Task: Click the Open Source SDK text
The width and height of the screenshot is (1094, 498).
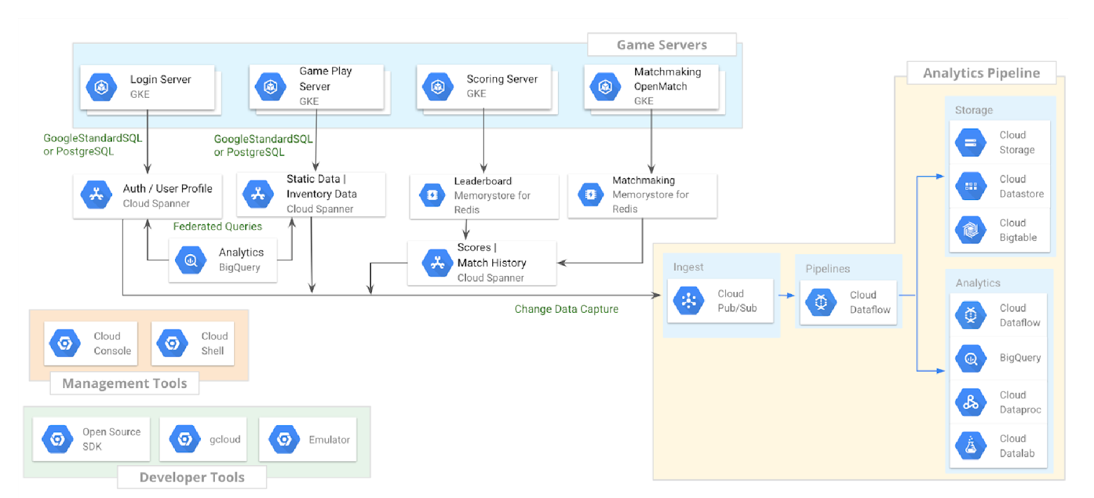Action: (111, 439)
